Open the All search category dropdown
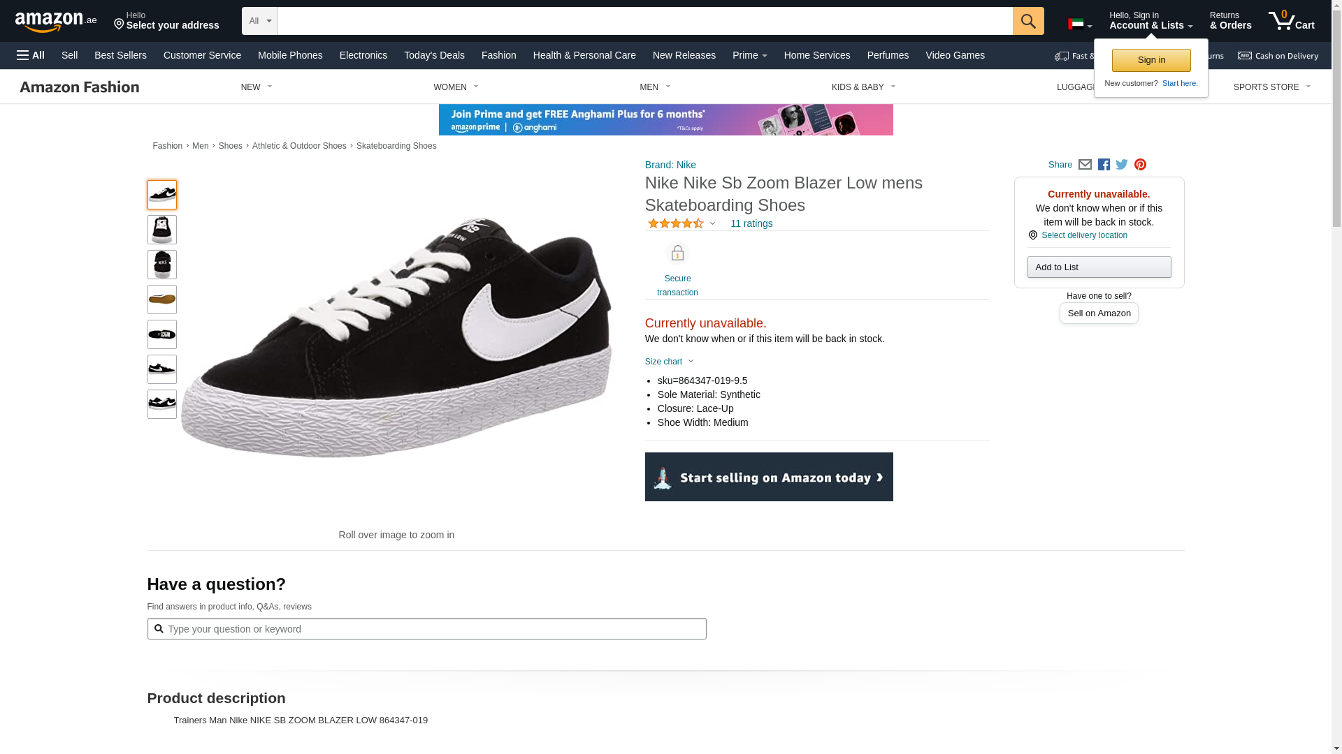Screen dimensions: 1342x754 [260, 21]
